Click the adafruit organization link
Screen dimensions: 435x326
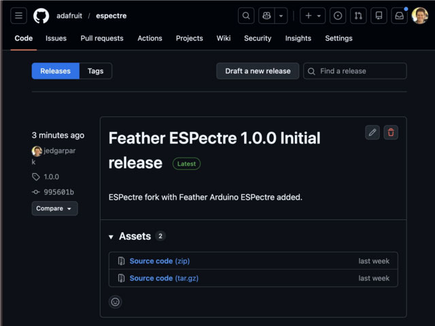coord(69,16)
